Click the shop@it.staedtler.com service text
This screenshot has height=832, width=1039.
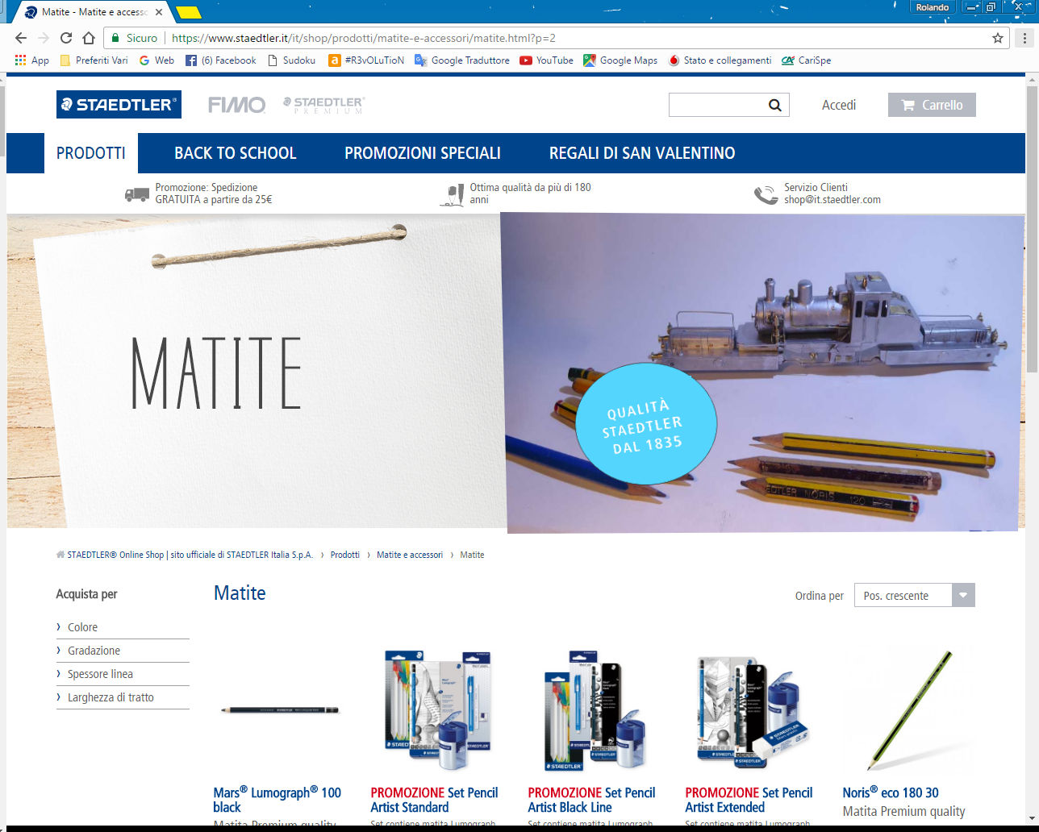click(x=832, y=200)
